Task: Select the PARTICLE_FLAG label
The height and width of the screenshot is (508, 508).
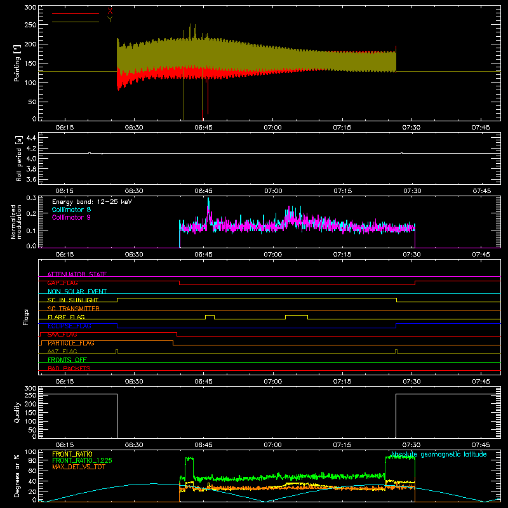Action: pyautogui.click(x=71, y=343)
